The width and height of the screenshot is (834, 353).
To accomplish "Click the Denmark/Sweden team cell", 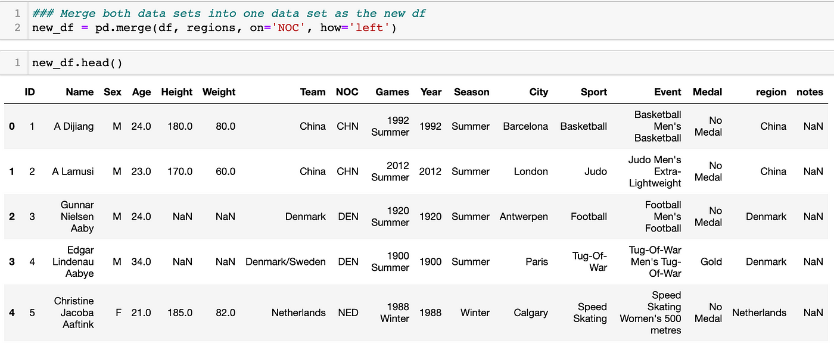I will [x=286, y=262].
